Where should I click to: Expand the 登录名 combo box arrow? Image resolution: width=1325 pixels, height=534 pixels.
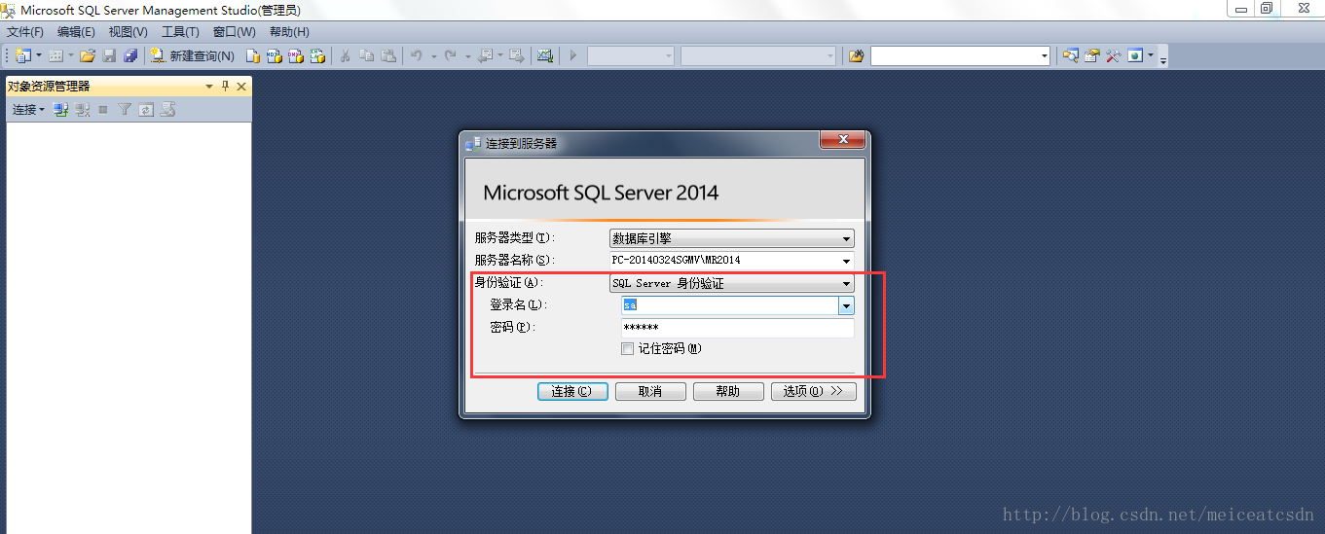click(x=846, y=305)
